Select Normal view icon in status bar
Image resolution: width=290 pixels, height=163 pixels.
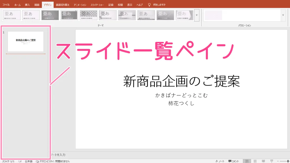247,161
